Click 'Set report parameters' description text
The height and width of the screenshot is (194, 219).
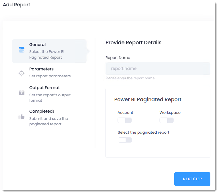pyautogui.click(x=50, y=76)
